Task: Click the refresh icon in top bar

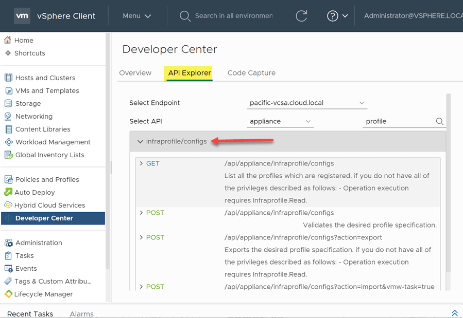Action: tap(301, 16)
